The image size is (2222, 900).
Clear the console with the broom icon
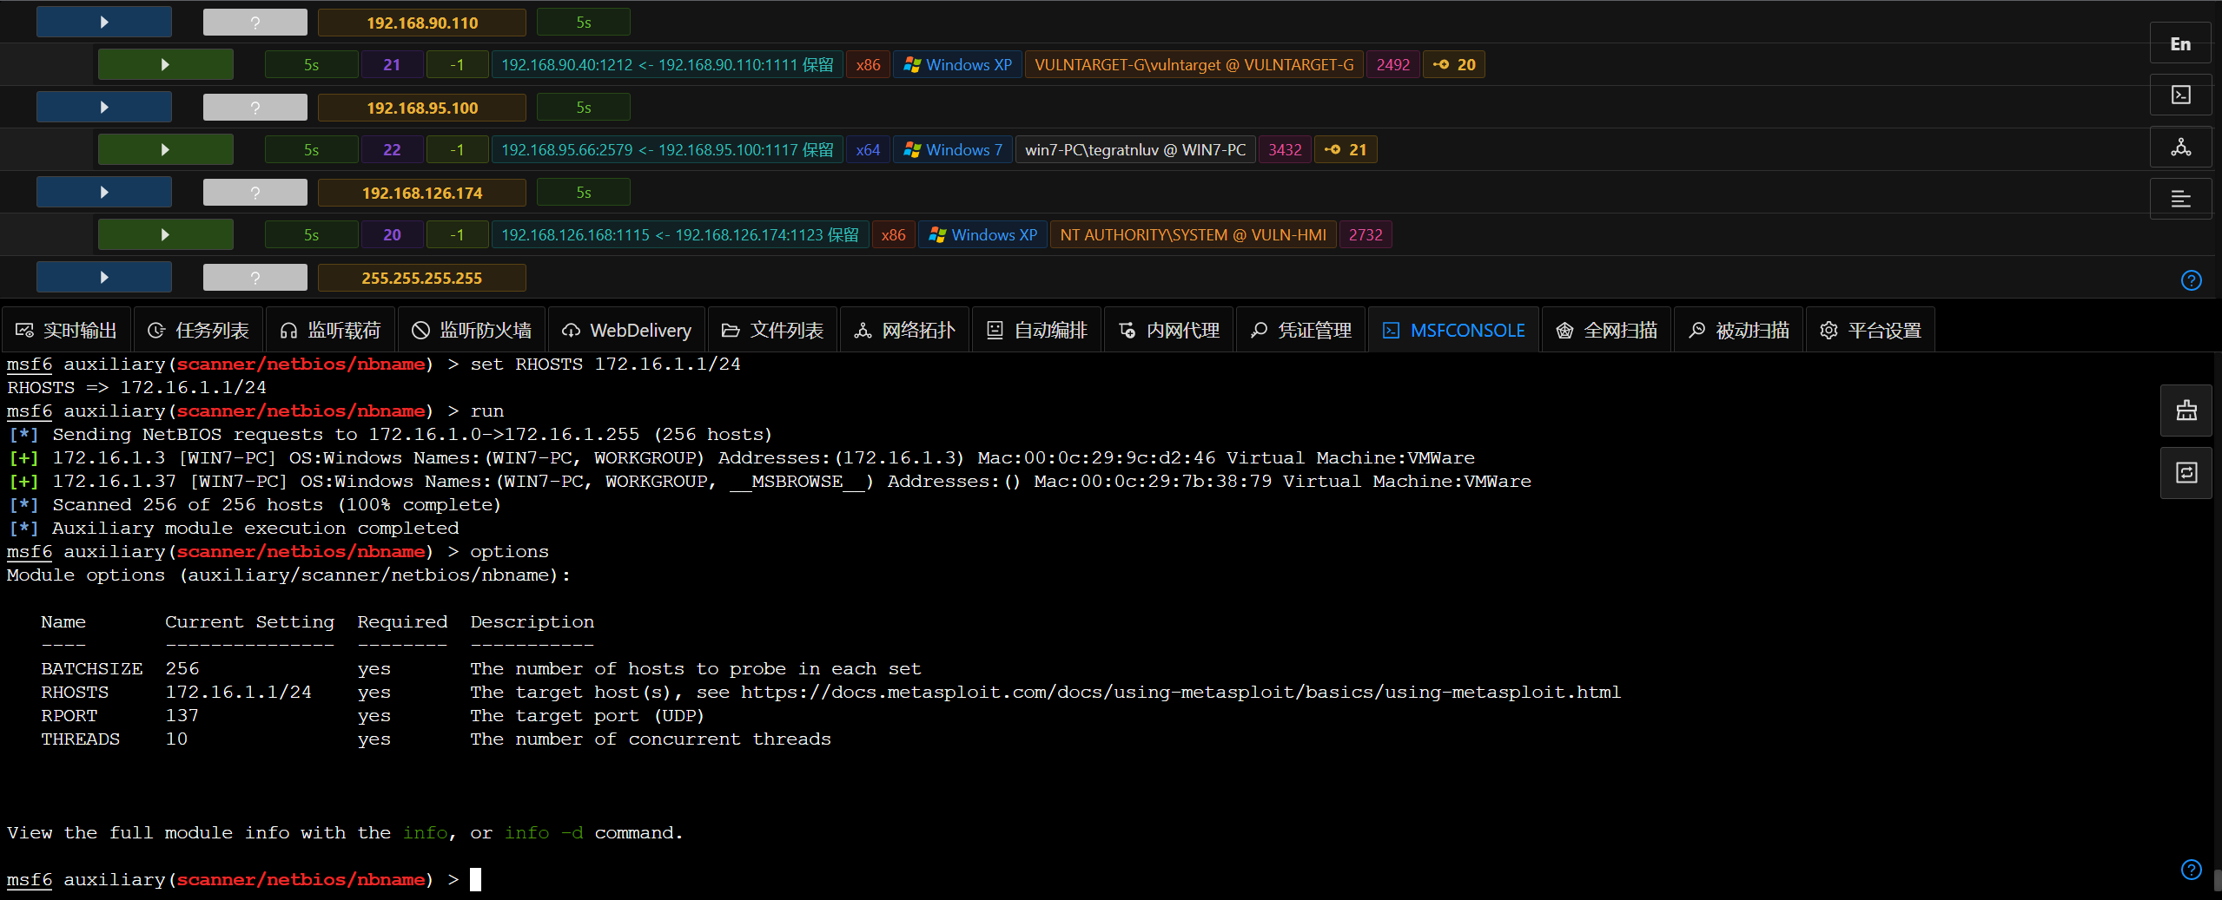tap(2186, 411)
